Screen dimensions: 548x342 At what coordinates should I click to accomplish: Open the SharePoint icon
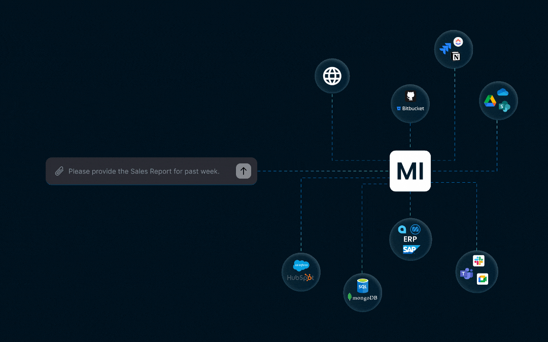(x=504, y=107)
